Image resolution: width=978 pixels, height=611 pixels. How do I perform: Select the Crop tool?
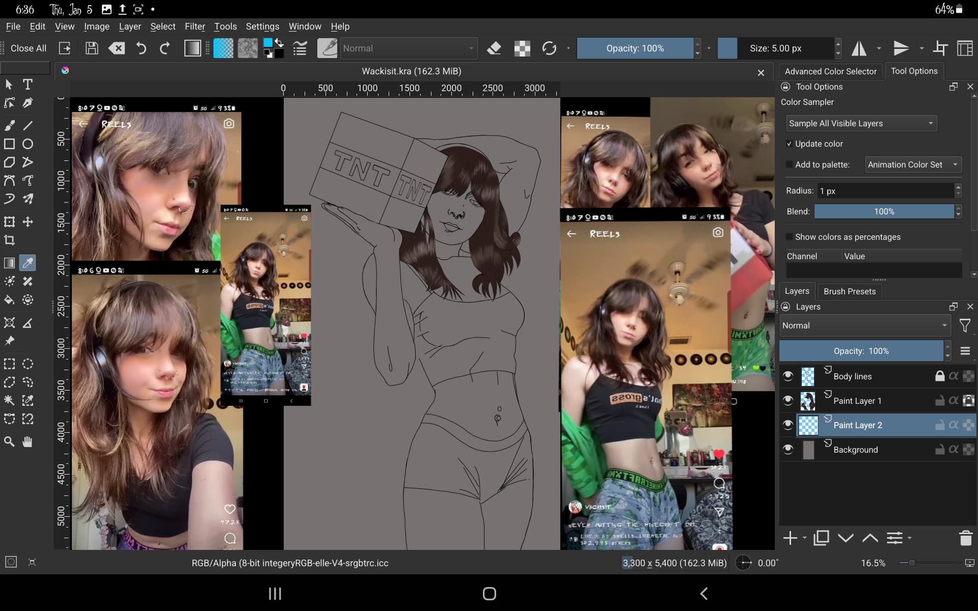[9, 240]
